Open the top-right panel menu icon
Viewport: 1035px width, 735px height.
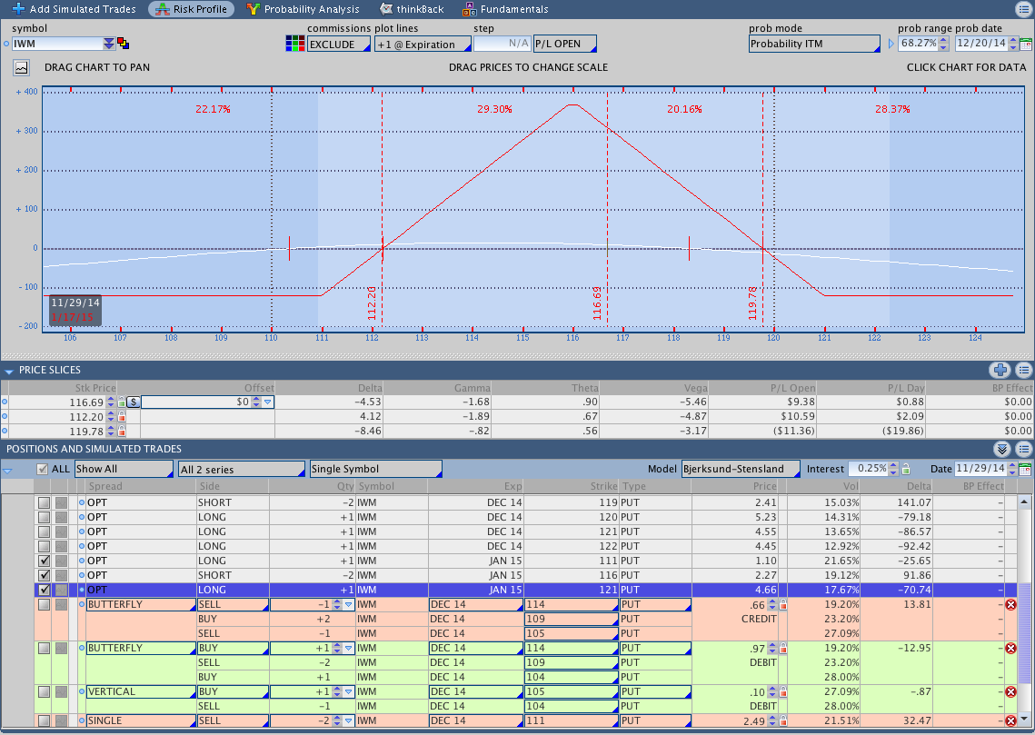(x=1023, y=8)
